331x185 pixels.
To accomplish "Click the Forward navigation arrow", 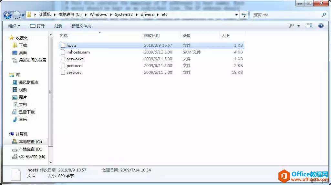I will (x=16, y=15).
